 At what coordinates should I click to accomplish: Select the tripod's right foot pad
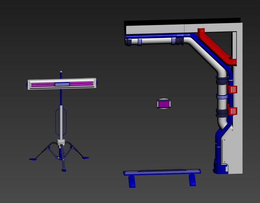85,158
